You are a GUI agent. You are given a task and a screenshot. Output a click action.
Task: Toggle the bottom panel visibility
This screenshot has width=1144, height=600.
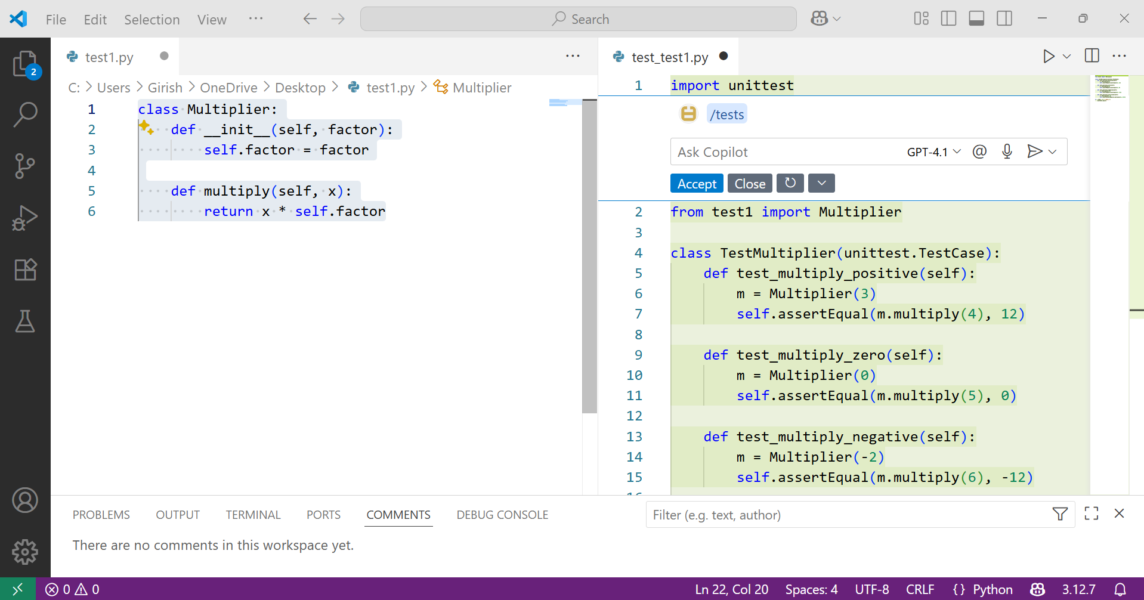[x=976, y=18]
